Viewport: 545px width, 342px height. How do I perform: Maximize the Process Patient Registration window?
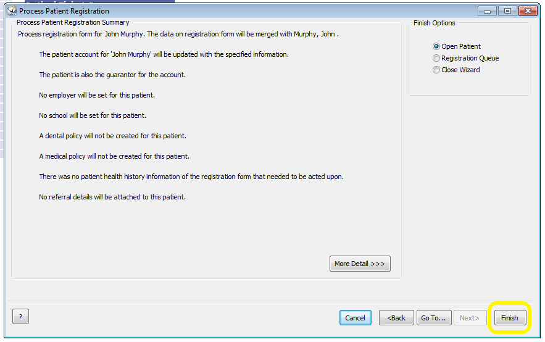tap(507, 11)
